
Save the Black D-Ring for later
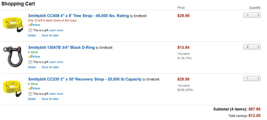[50, 67]
